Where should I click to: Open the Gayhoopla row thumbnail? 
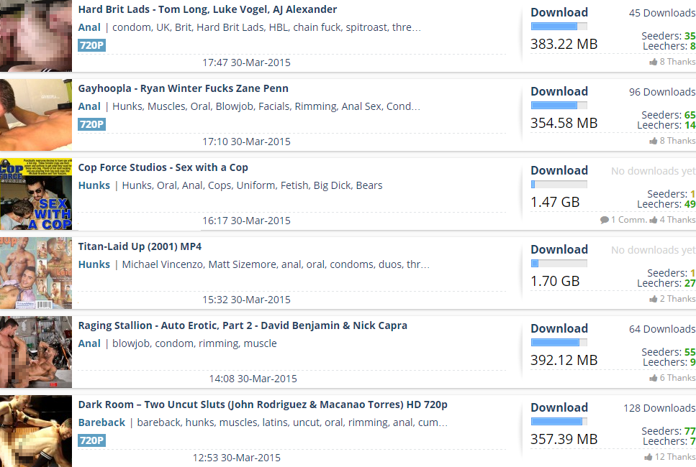click(x=36, y=115)
